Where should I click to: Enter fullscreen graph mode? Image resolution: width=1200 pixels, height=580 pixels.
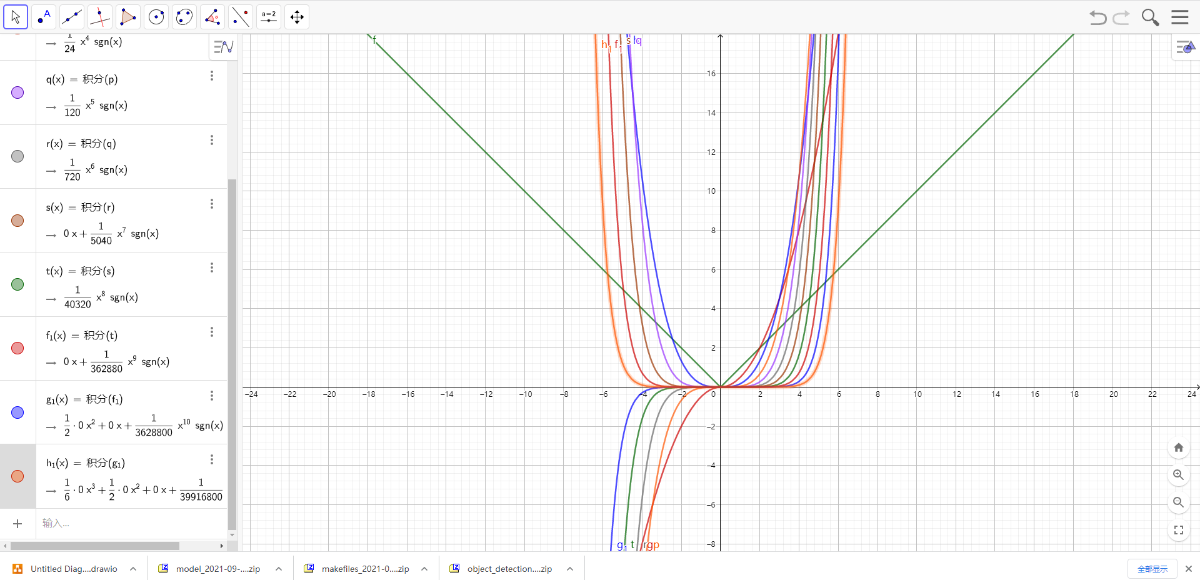(1179, 530)
